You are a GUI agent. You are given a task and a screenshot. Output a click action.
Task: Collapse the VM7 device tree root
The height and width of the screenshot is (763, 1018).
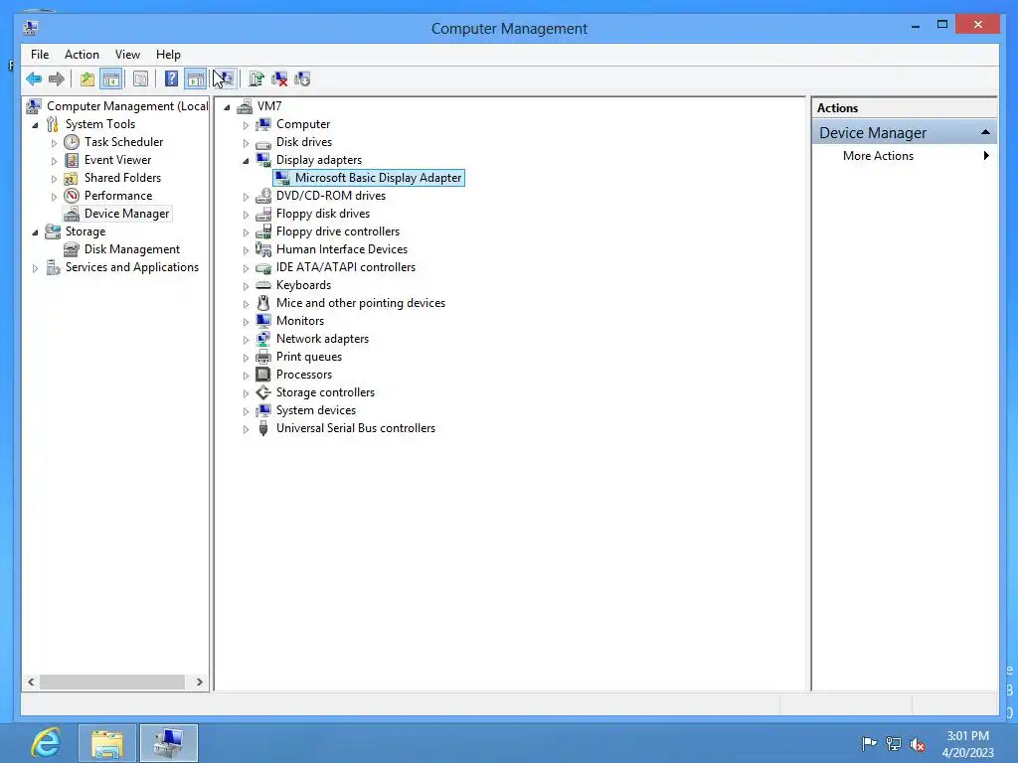228,107
